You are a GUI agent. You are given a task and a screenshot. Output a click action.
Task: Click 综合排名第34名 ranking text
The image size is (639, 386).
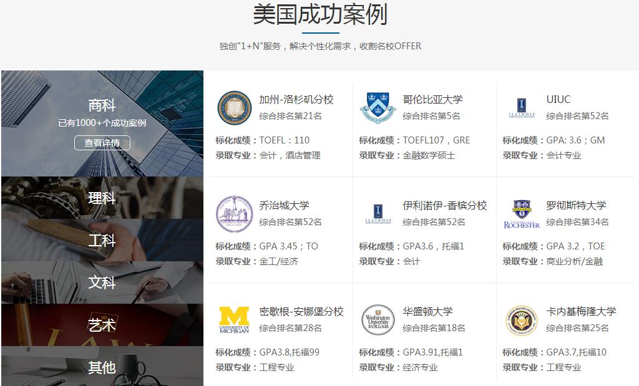(x=577, y=222)
